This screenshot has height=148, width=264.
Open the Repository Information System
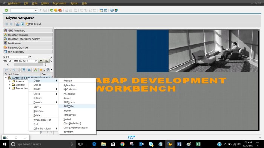pos(28,39)
